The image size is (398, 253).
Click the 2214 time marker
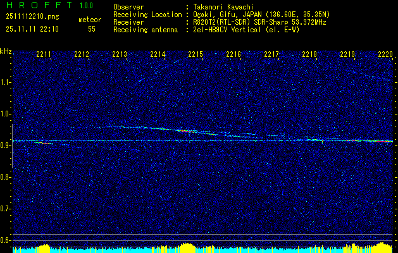point(158,54)
